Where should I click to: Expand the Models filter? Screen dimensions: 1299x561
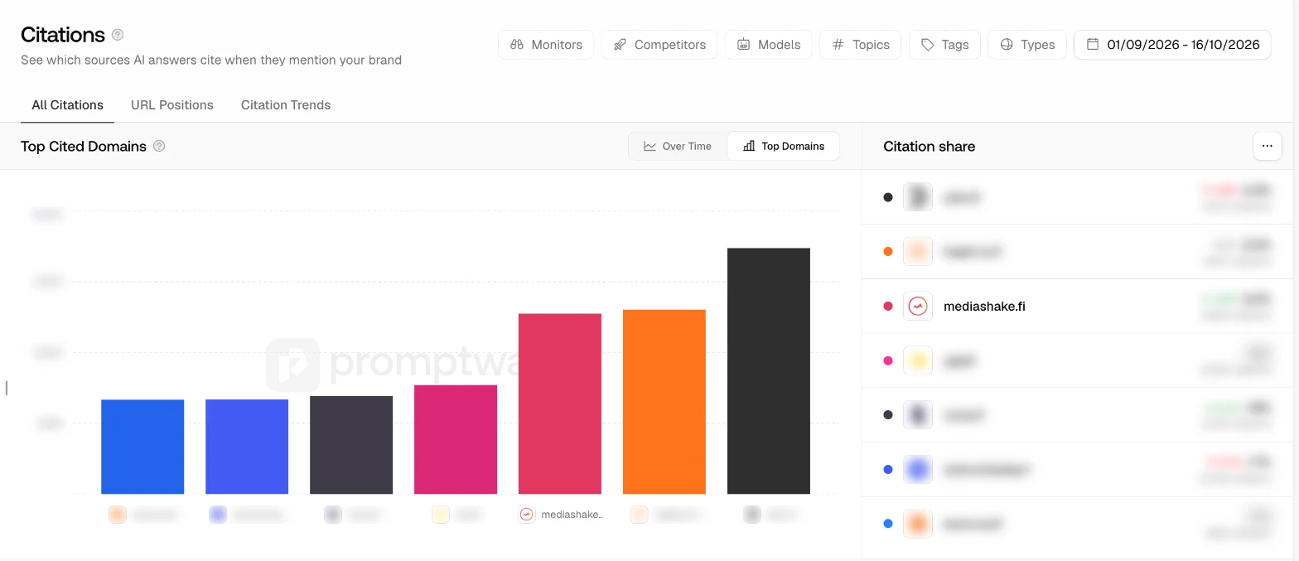pos(768,45)
